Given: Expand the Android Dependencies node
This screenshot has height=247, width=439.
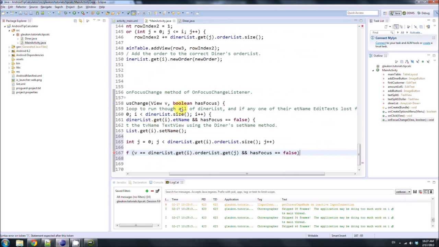Looking at the screenshot, I should pos(9,55).
